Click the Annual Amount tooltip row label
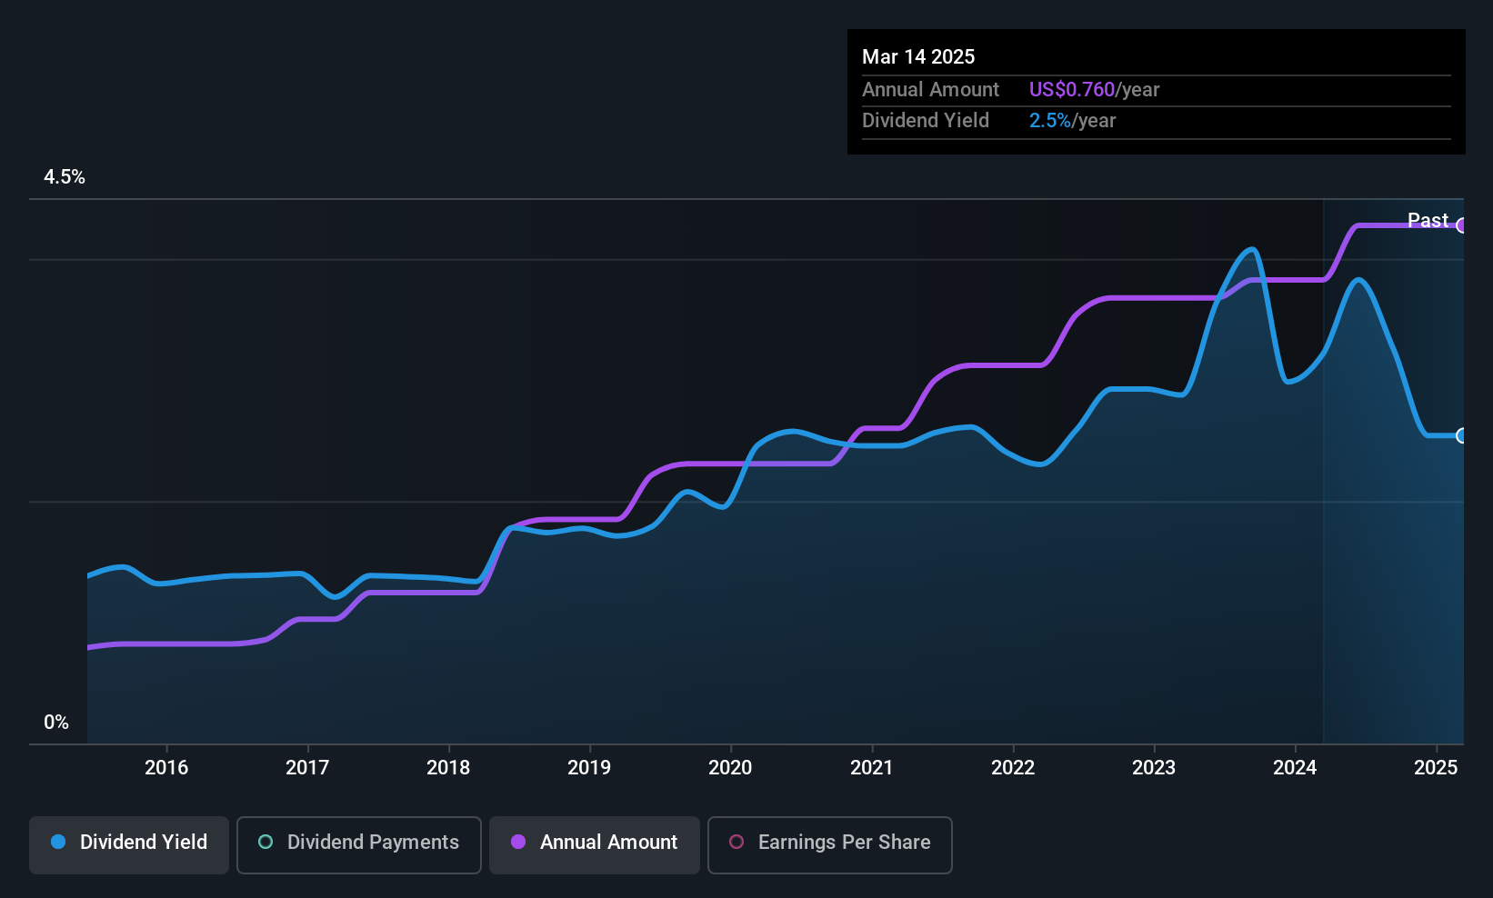The height and width of the screenshot is (898, 1493). click(x=930, y=89)
